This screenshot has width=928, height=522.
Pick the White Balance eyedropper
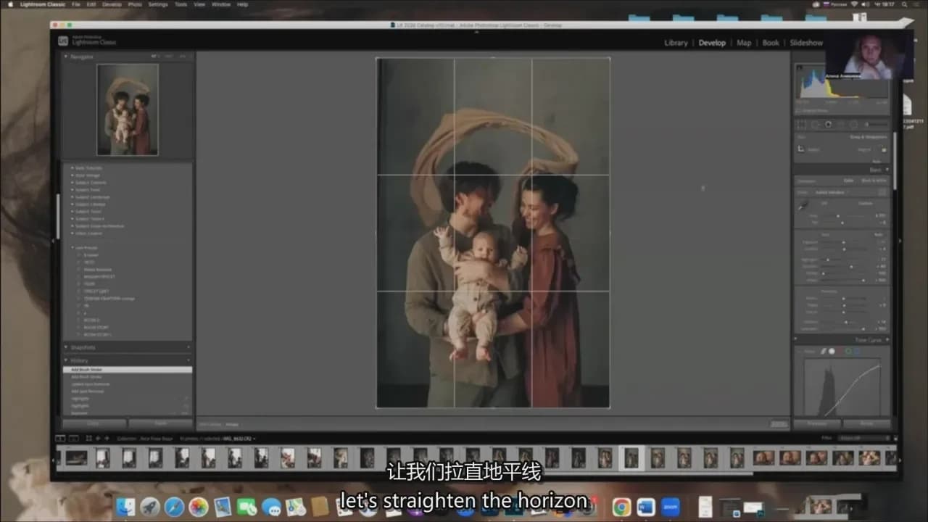[x=803, y=206]
